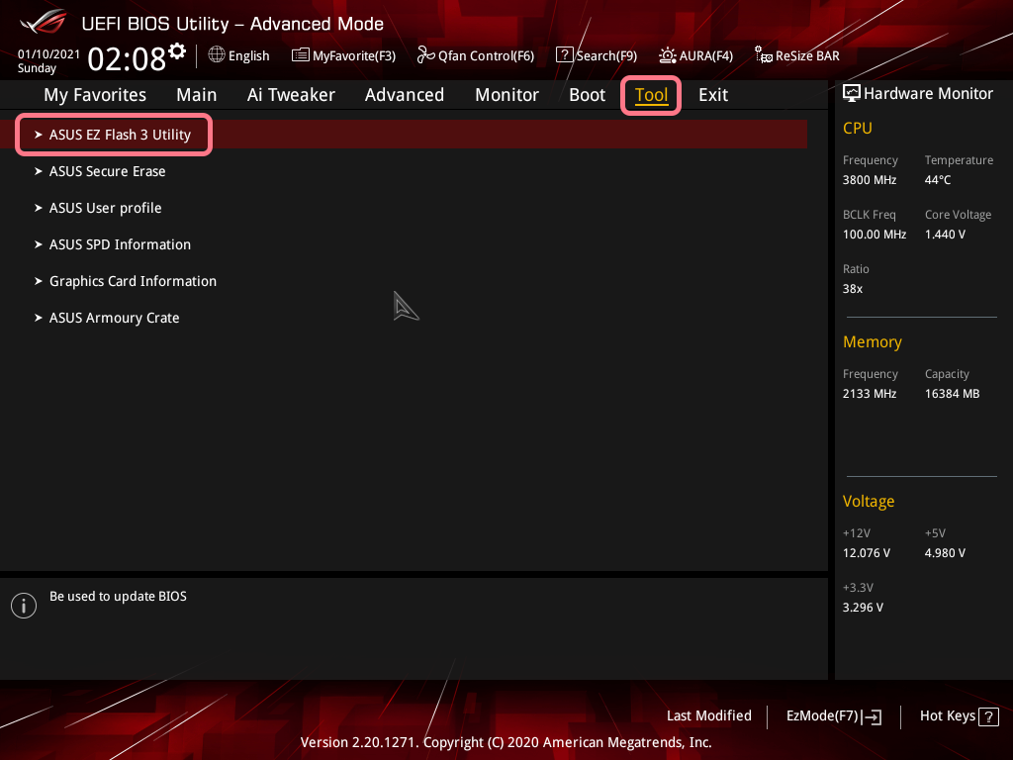Expand arrow beside ASUS Armoury Crate
This screenshot has width=1013, height=760.
(x=39, y=318)
